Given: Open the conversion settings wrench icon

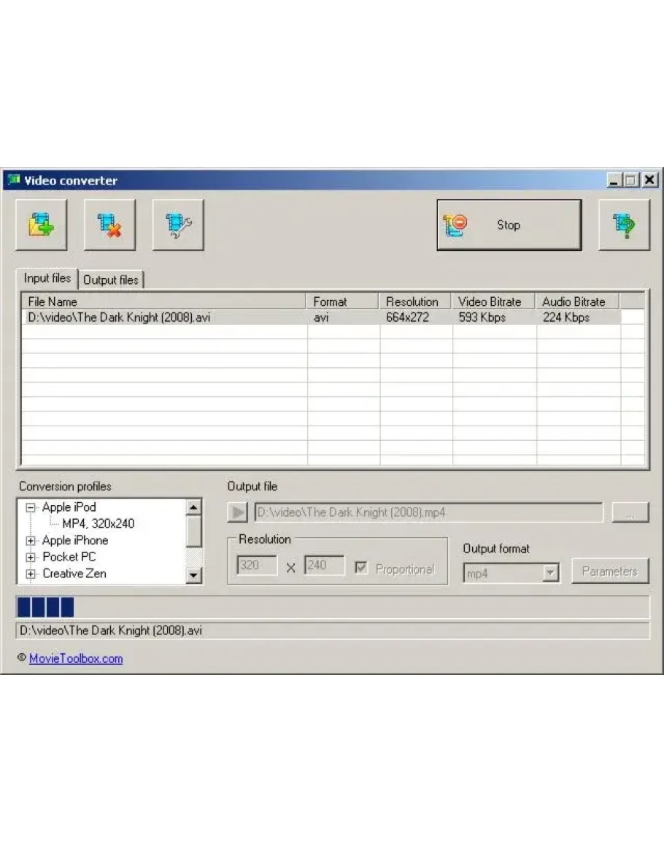Looking at the screenshot, I should pos(178,225).
